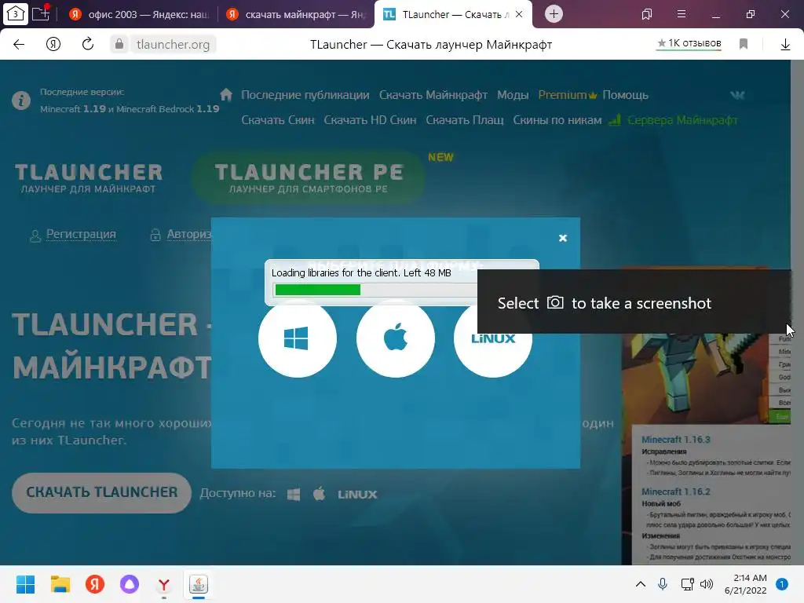Open File Explorer from the taskbar
This screenshot has width=804, height=603.
60,584
